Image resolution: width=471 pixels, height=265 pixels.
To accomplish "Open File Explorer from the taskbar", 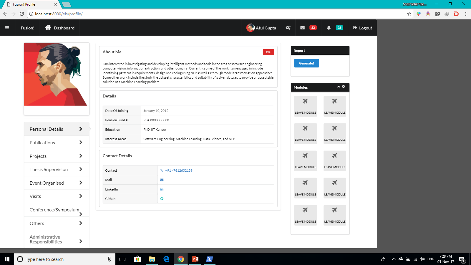I will [152, 259].
